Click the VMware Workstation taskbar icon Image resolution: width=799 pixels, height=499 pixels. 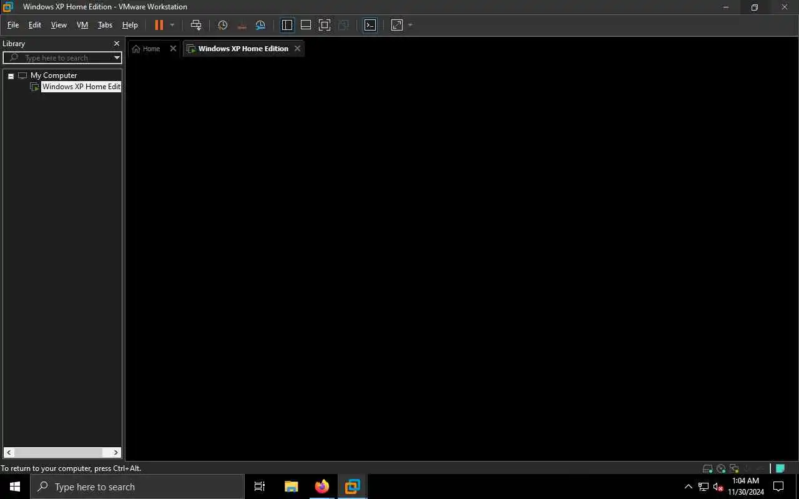[352, 487]
